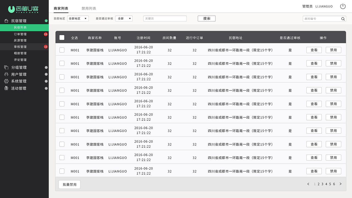Check the last merchant row checkbox
Image resolution: width=352 pixels, height=198 pixels.
coord(62,171)
